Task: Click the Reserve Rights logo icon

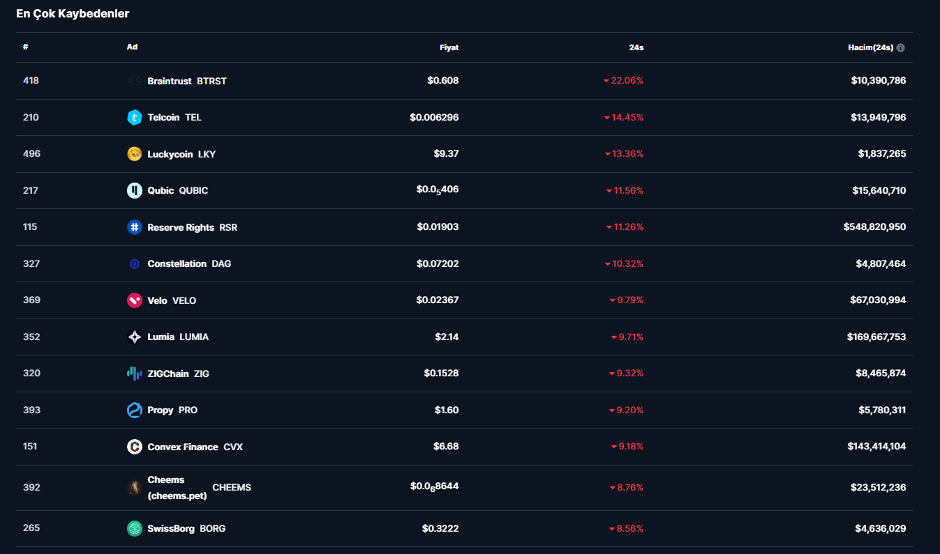Action: click(135, 227)
